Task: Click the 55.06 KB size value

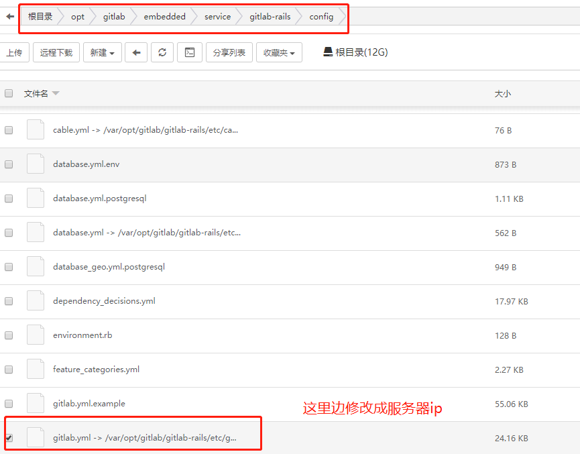Action: click(512, 404)
